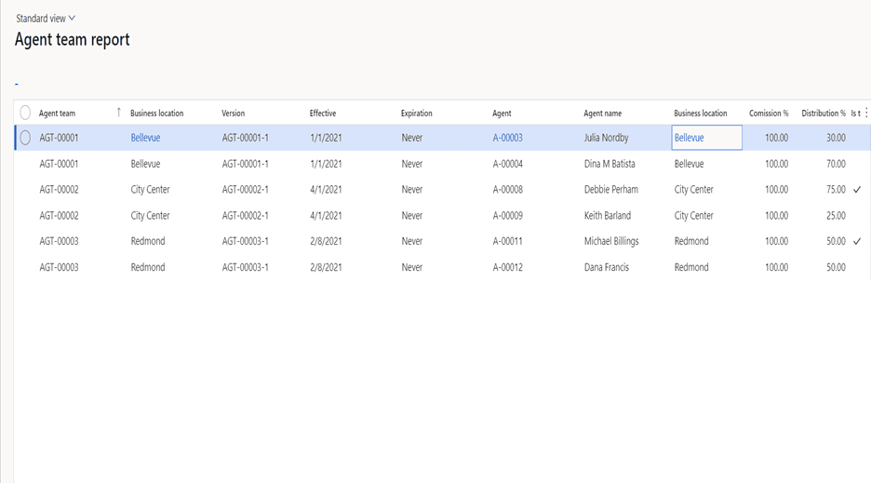Click Never expiration in Julia Nordby row

[x=412, y=138]
